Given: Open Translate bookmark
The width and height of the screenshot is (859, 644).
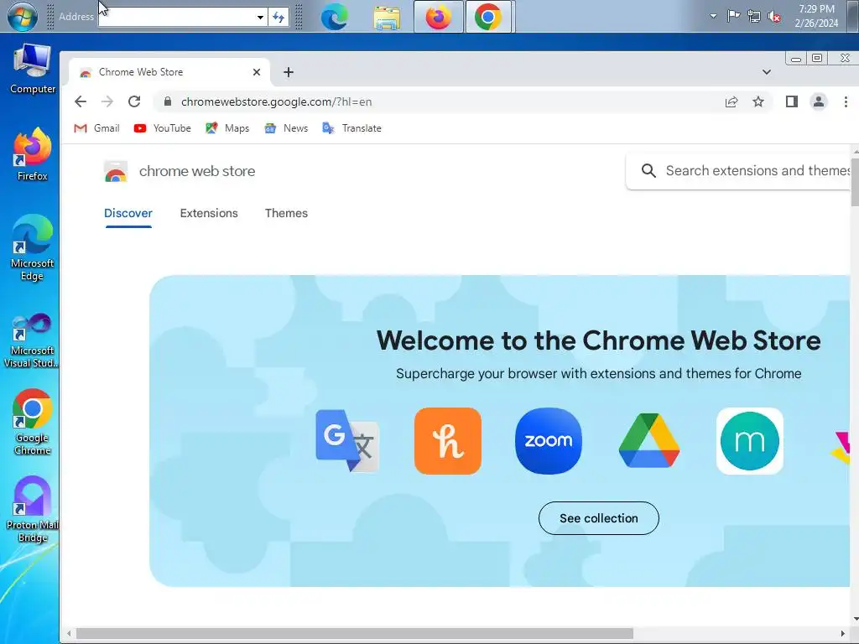Looking at the screenshot, I should click(x=351, y=128).
